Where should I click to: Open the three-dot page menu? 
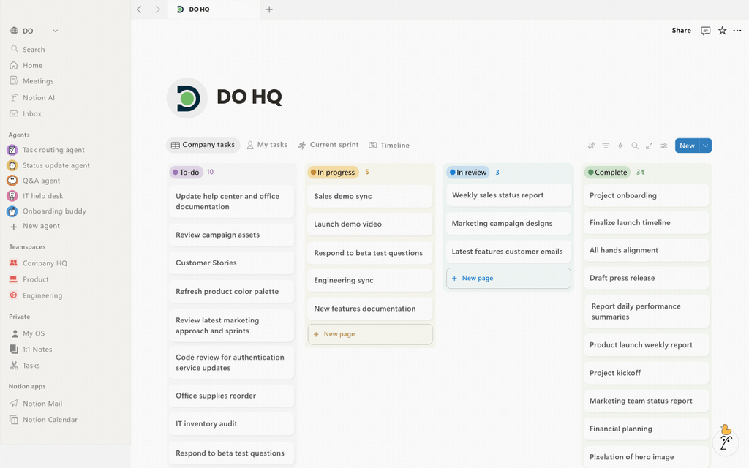pos(737,31)
